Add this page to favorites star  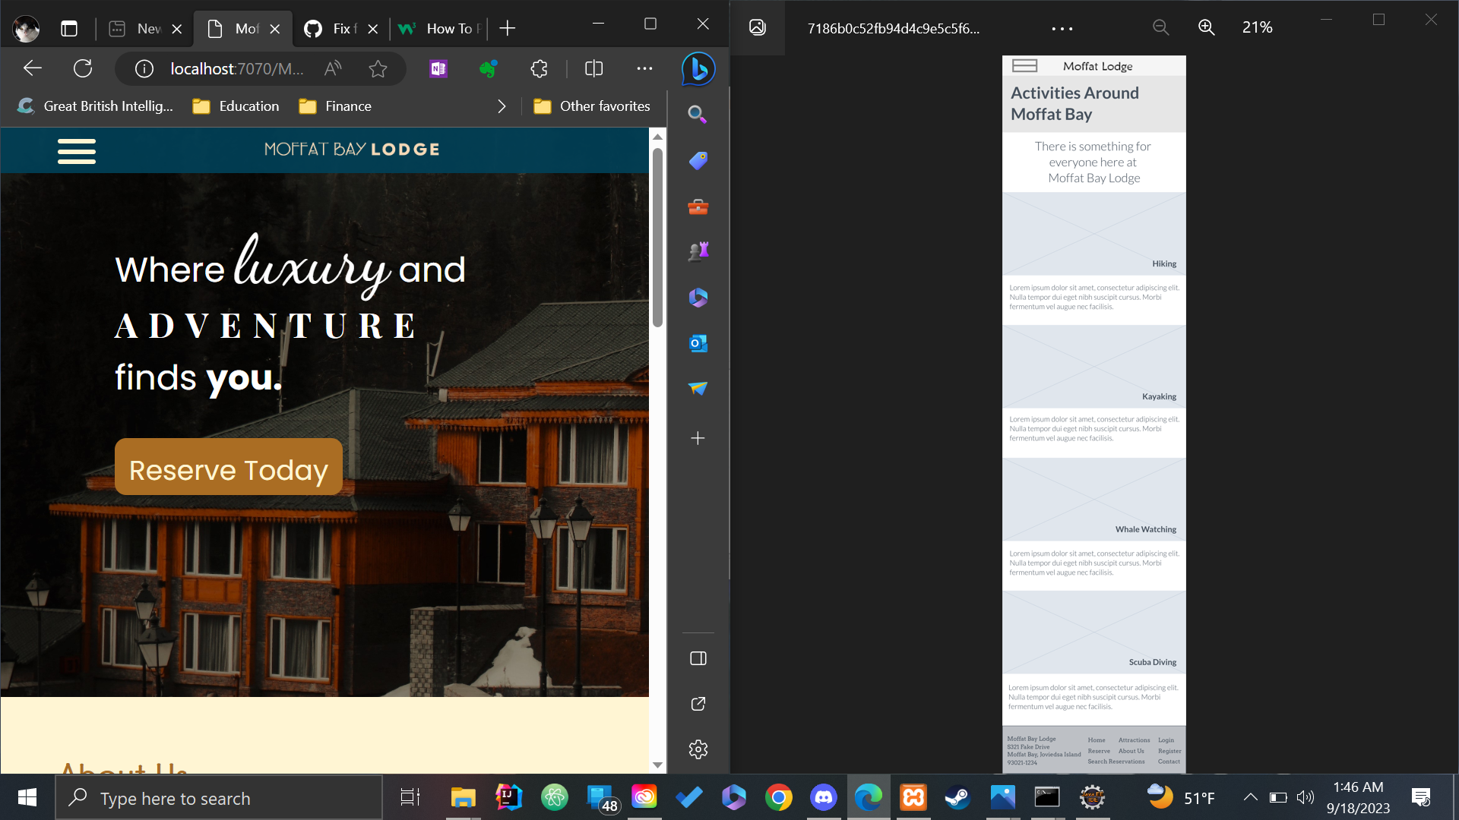click(378, 69)
